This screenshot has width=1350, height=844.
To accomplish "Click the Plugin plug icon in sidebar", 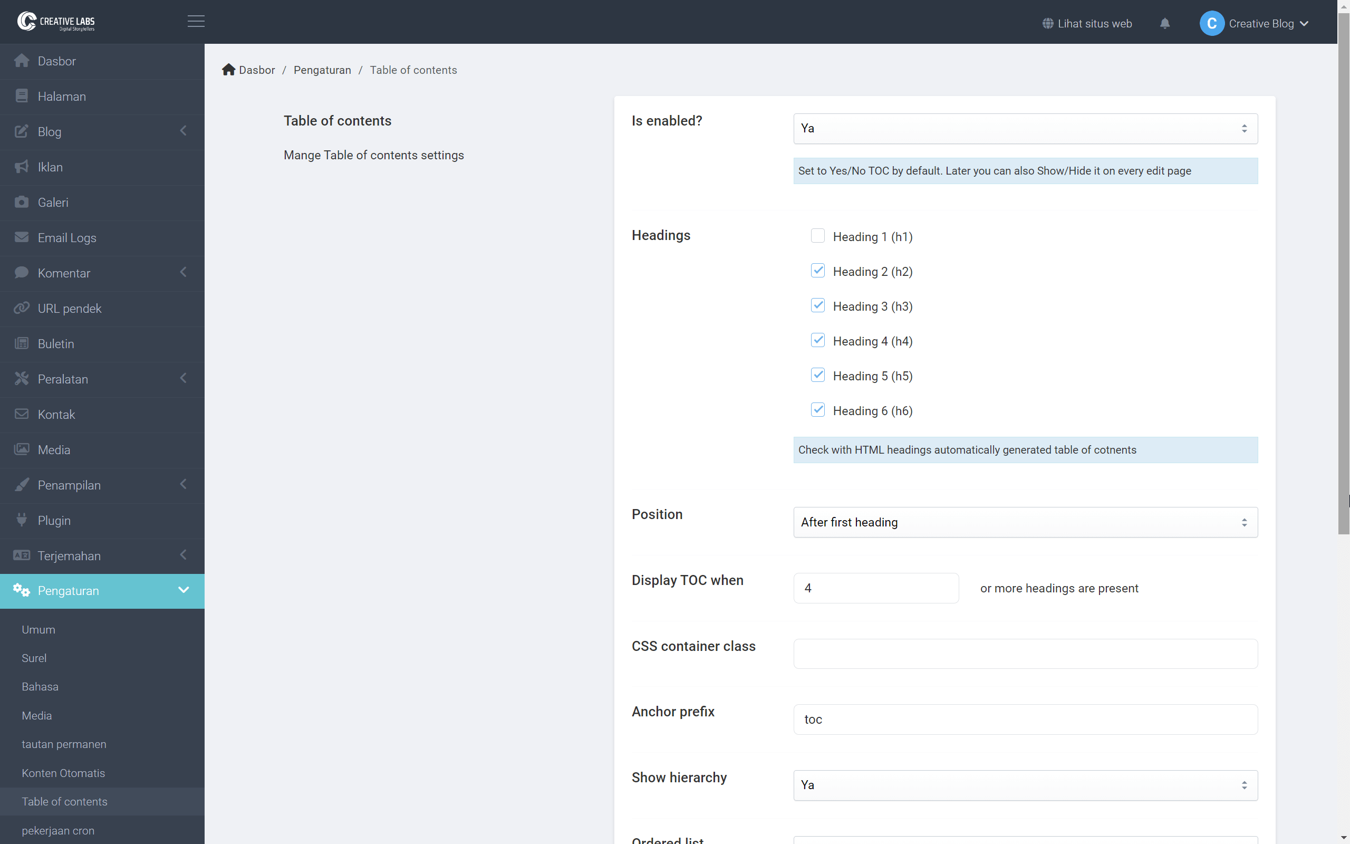I will (x=21, y=520).
